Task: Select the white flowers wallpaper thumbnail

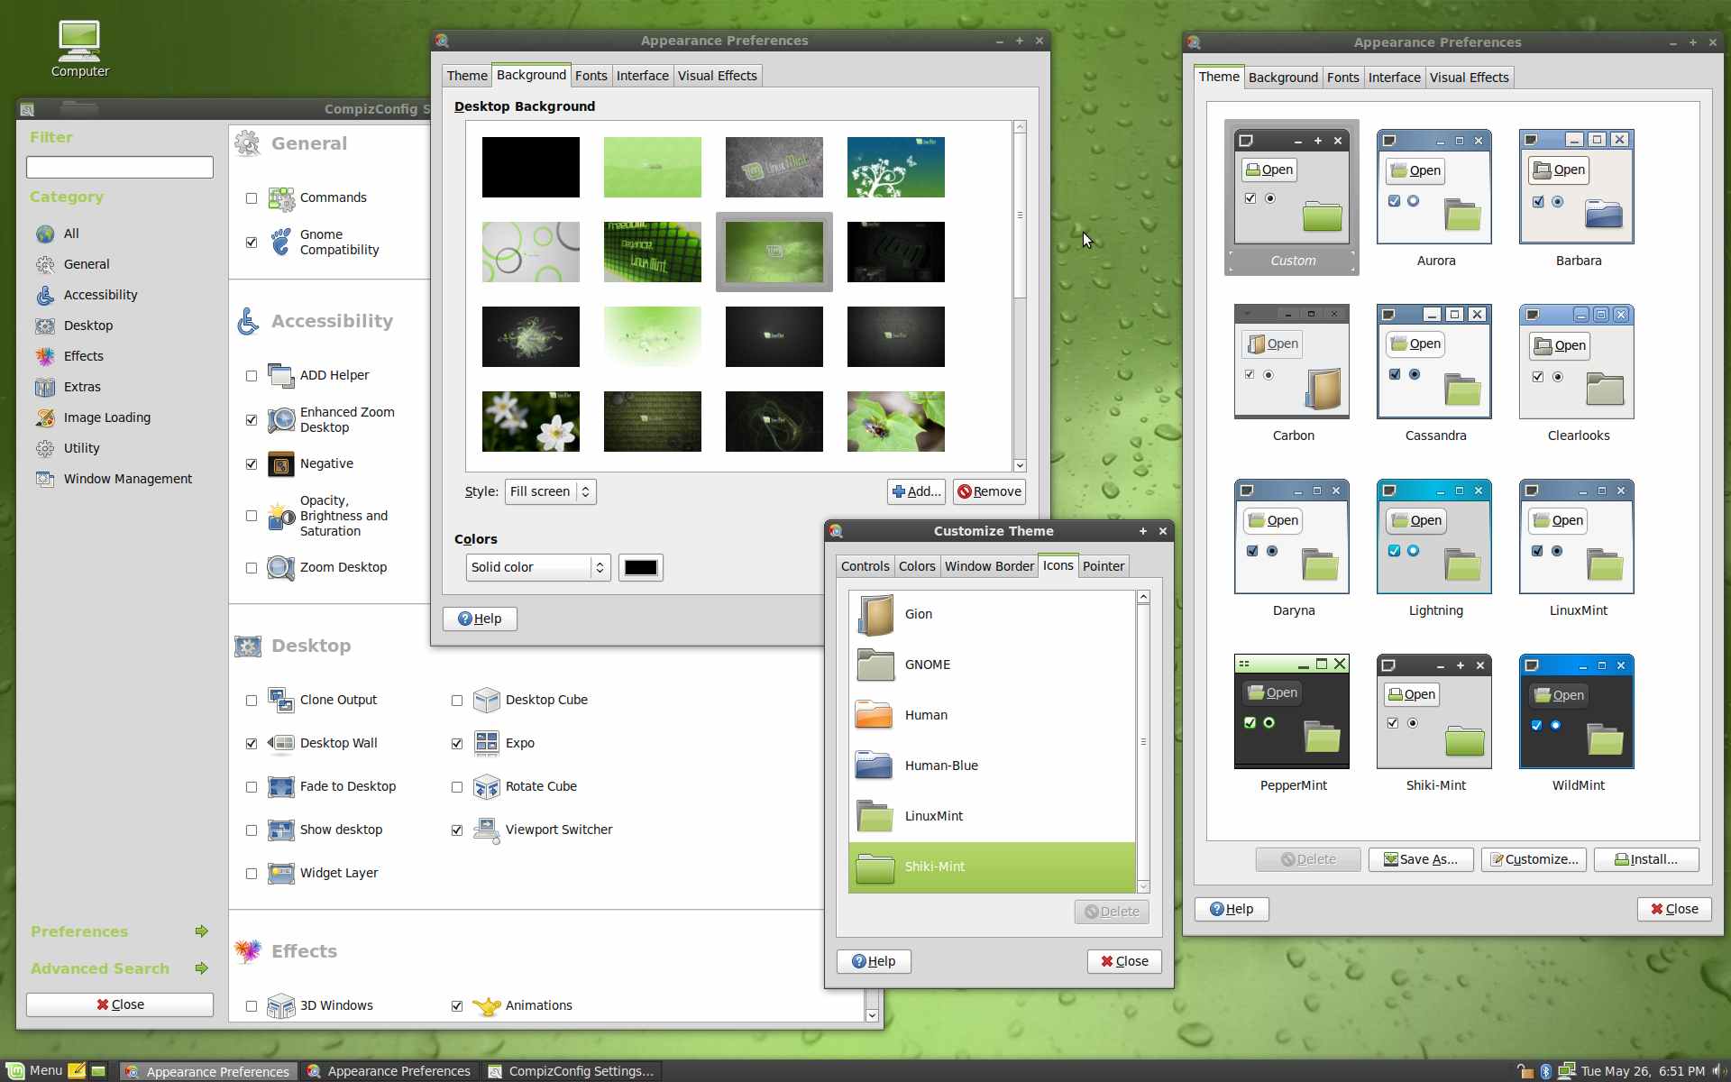Action: (531, 422)
